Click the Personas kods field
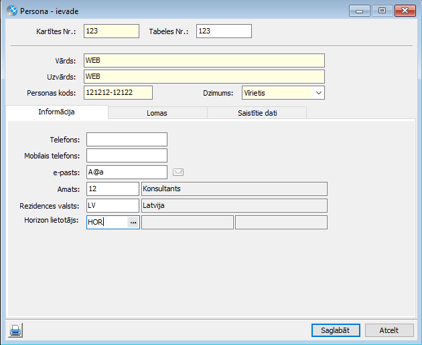The width and height of the screenshot is (422, 345). pos(119,93)
